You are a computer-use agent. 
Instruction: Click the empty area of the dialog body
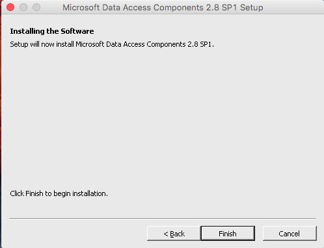pos(162,119)
